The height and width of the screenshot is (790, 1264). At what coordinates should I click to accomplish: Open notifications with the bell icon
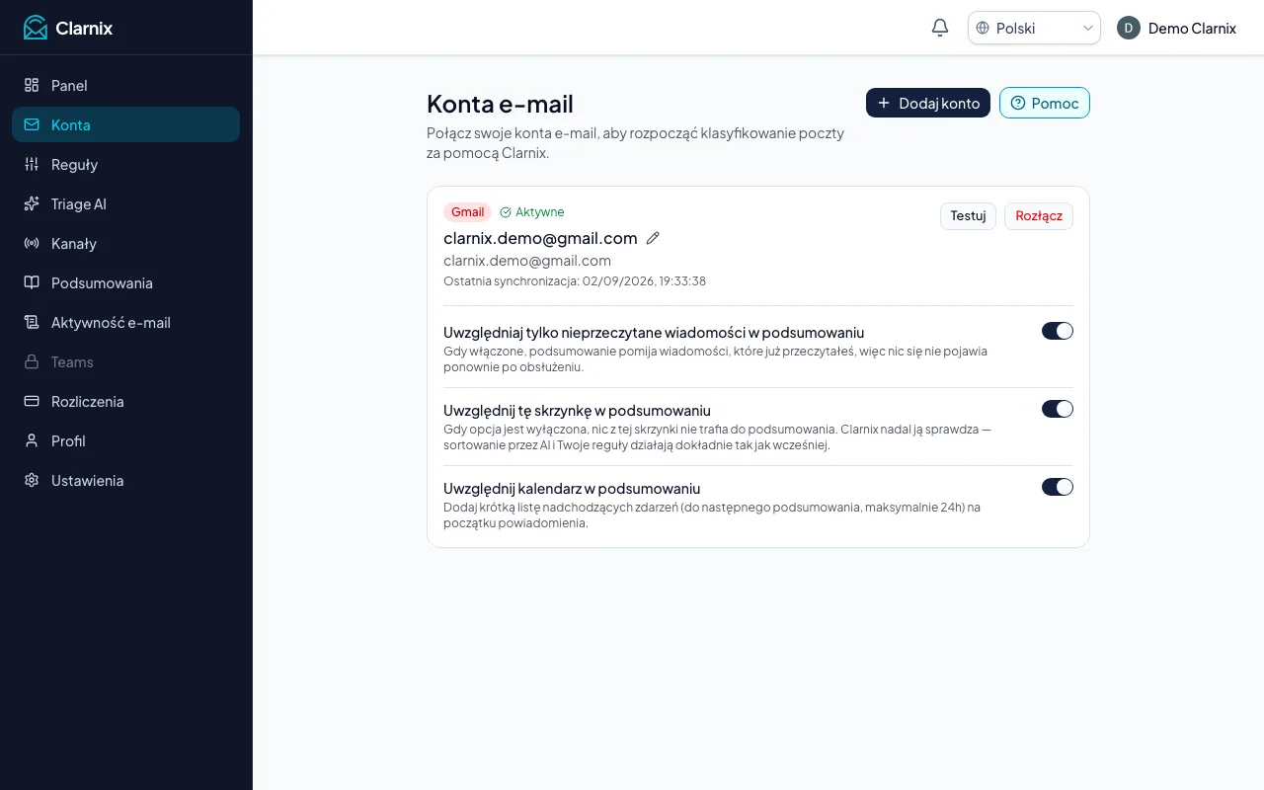[940, 28]
